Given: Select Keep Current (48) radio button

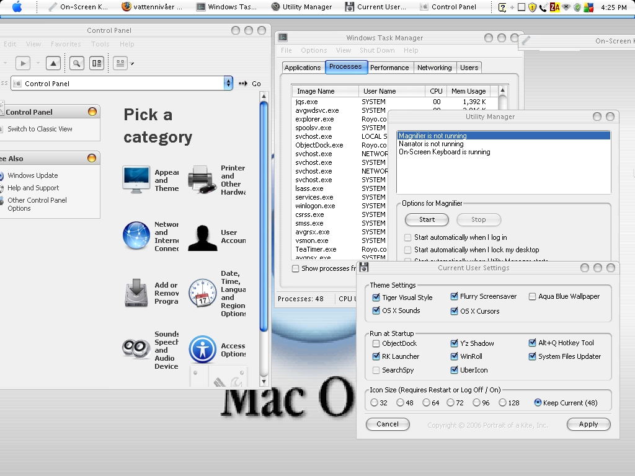Looking at the screenshot, I should (538, 402).
